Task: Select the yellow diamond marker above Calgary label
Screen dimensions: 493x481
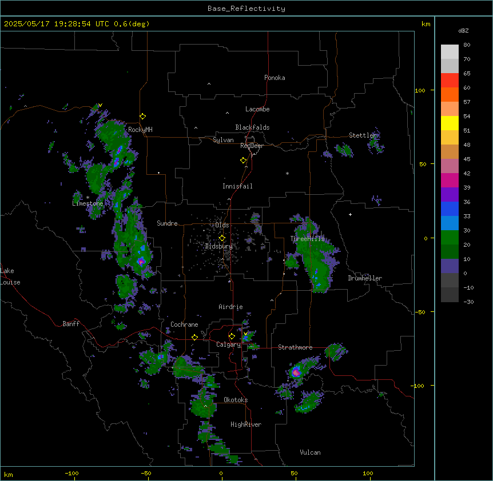Action: pos(232,336)
